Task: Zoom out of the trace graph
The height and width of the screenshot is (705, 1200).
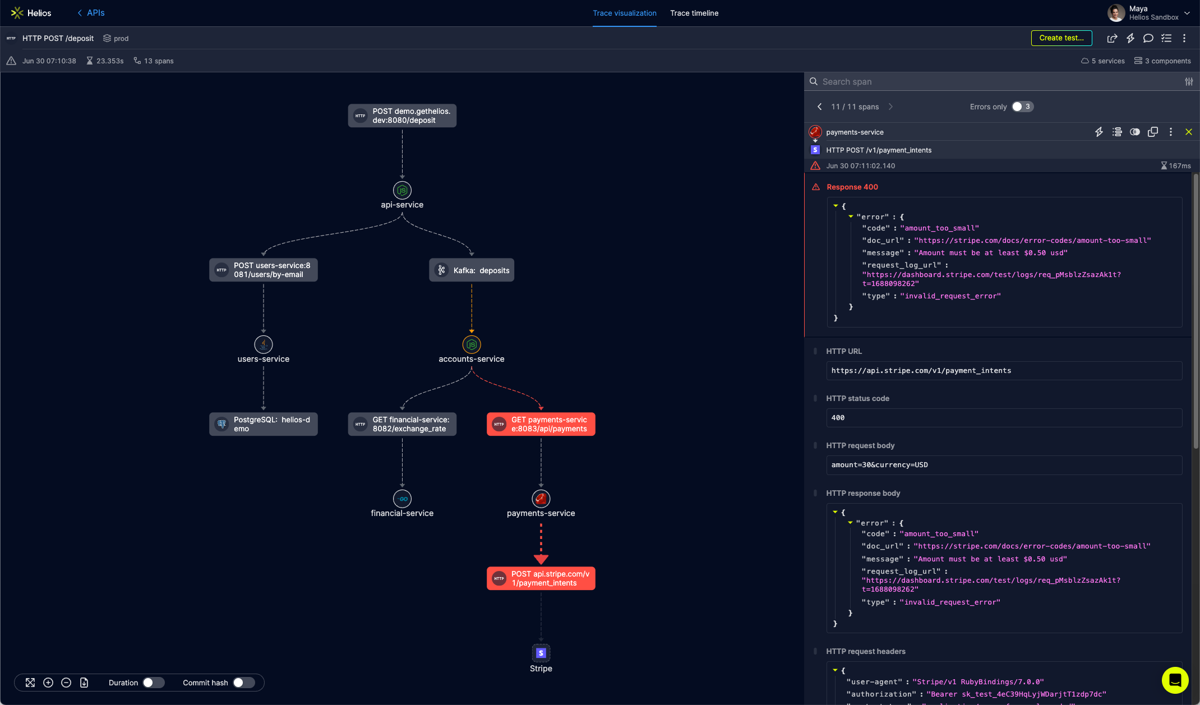Action: (66, 683)
